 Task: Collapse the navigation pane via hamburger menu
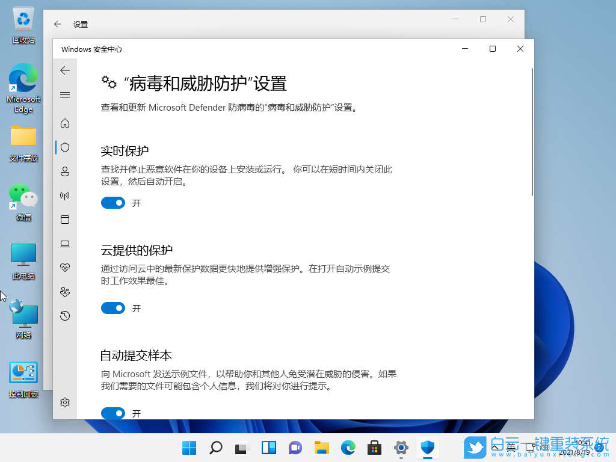[65, 94]
